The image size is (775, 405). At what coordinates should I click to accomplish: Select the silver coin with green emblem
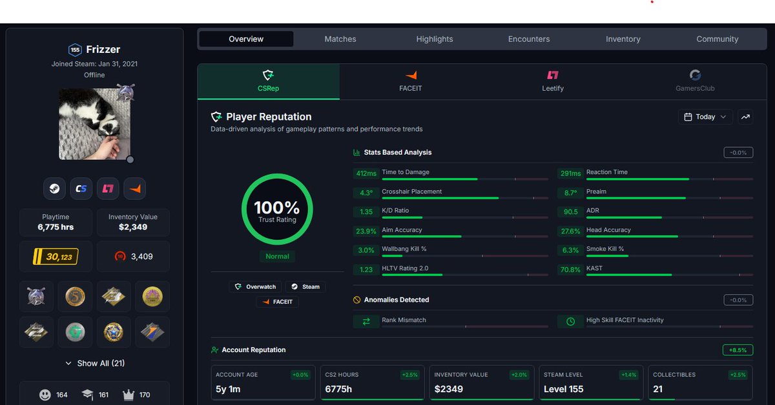[x=75, y=332]
